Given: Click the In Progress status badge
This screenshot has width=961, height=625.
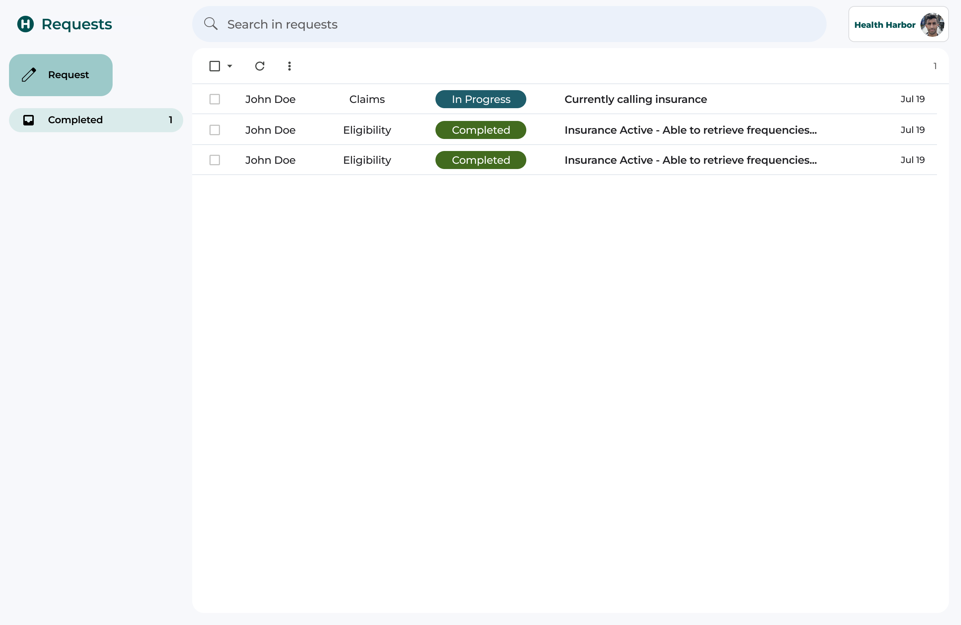Looking at the screenshot, I should coord(480,99).
